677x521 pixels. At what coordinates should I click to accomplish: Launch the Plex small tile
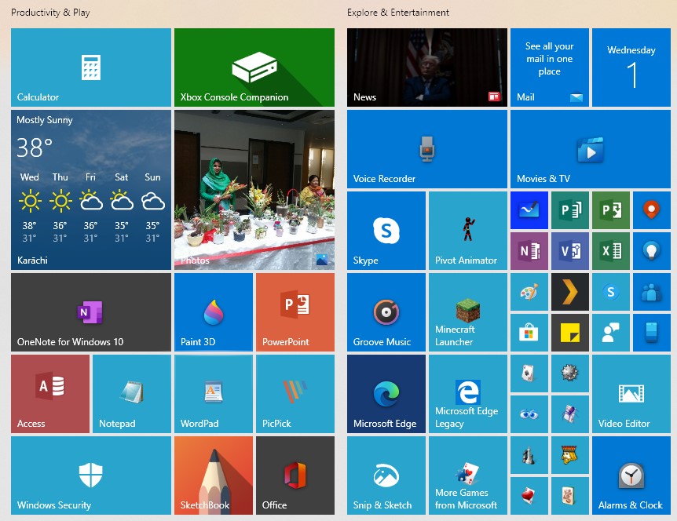tap(570, 292)
